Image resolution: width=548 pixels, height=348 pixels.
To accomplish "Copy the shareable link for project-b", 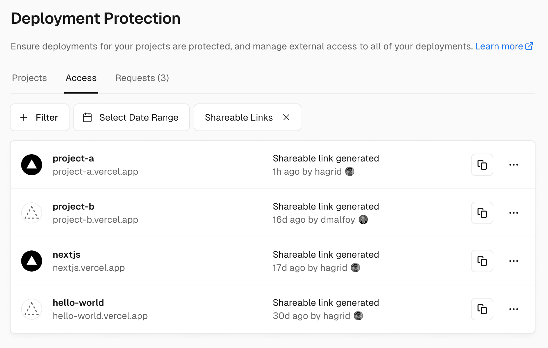I will (x=482, y=213).
